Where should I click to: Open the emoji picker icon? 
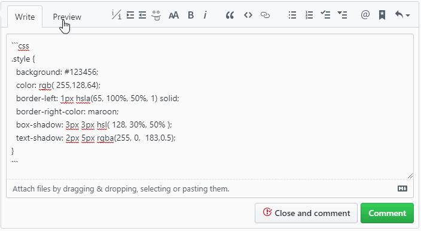[x=155, y=16]
